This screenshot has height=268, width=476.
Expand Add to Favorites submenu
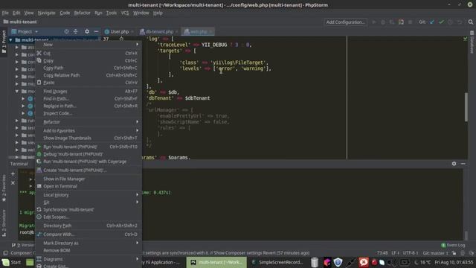click(88, 131)
